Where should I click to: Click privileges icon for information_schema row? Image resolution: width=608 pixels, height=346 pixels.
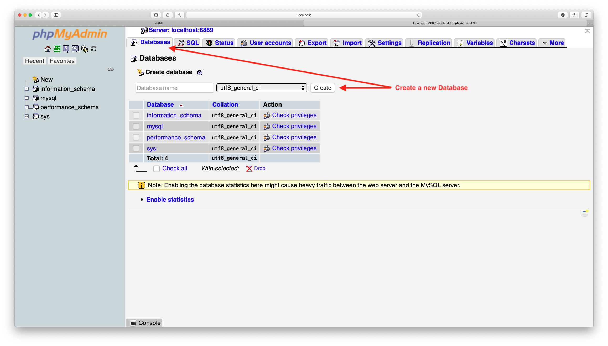[x=267, y=115]
